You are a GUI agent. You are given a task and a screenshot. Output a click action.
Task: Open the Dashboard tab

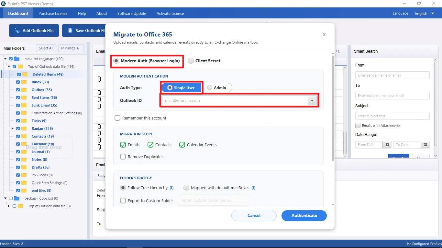(18, 14)
